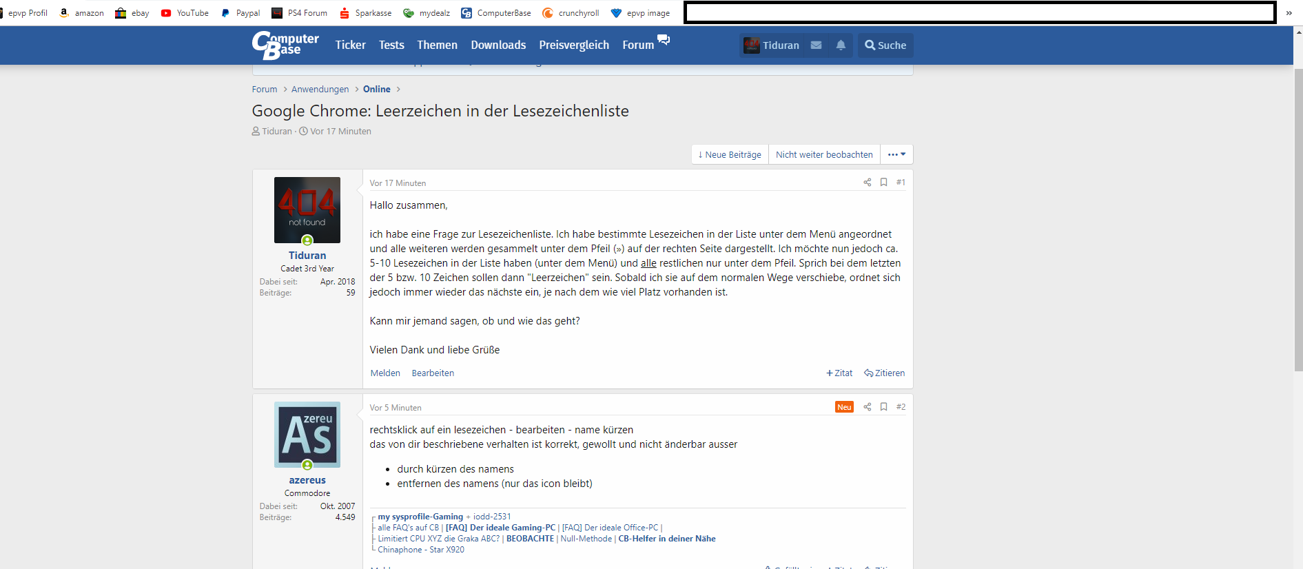Click the orange Neu badge on post #2

pyautogui.click(x=844, y=407)
